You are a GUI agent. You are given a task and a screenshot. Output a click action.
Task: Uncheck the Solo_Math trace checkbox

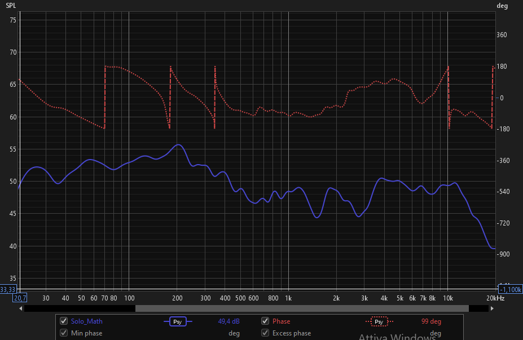pyautogui.click(x=64, y=321)
